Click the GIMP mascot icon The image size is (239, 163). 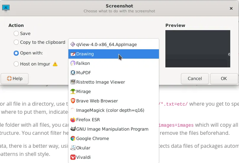coord(73,129)
